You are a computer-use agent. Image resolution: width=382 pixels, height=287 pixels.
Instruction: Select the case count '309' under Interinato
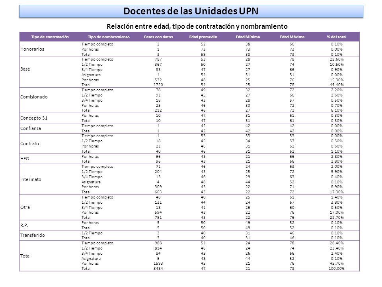point(158,187)
